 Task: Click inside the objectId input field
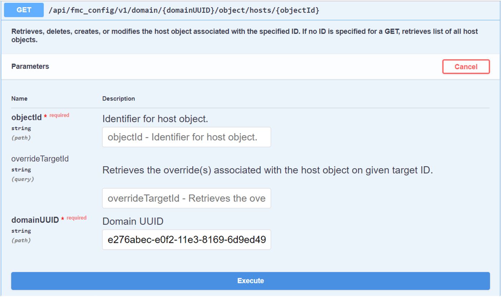point(186,137)
